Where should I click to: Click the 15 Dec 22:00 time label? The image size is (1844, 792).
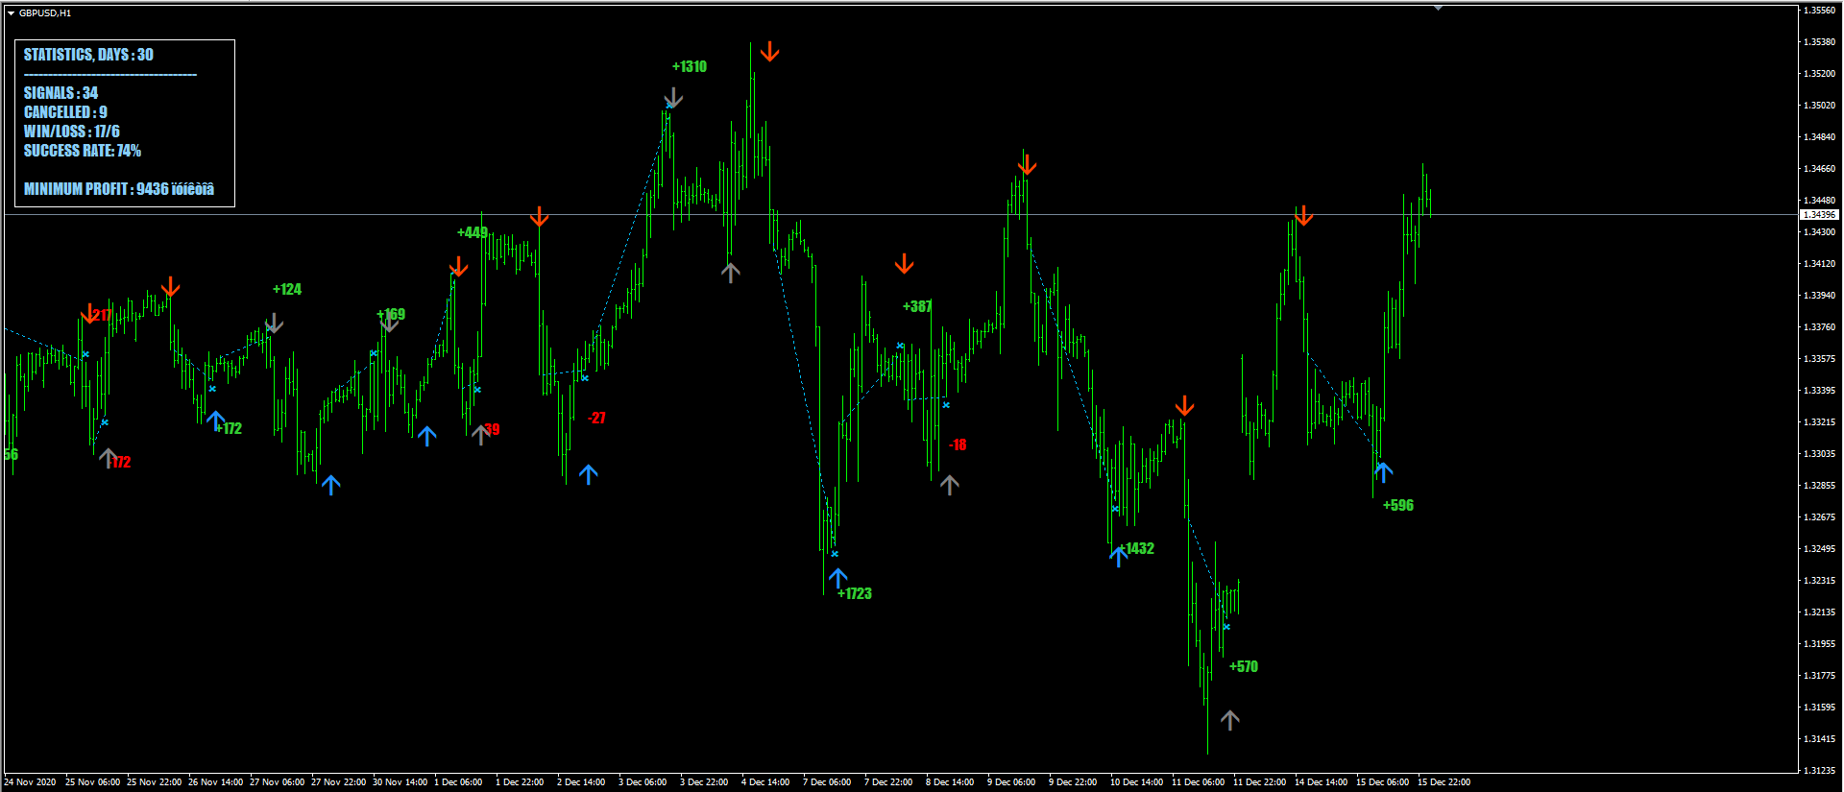[x=1444, y=782]
